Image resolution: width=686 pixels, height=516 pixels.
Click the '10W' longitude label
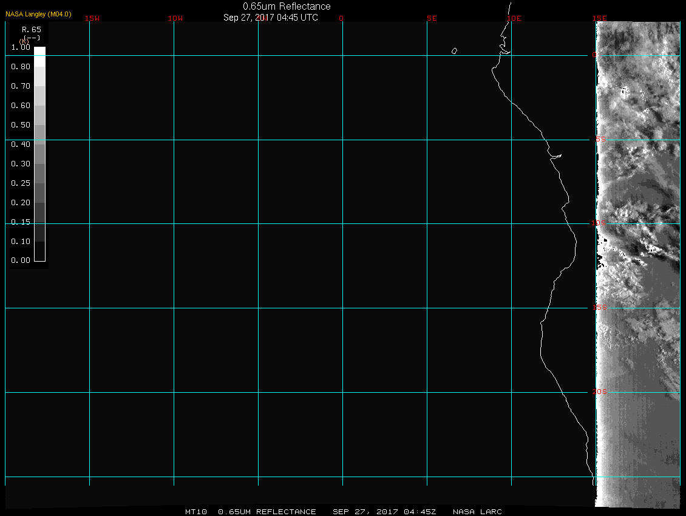(175, 18)
